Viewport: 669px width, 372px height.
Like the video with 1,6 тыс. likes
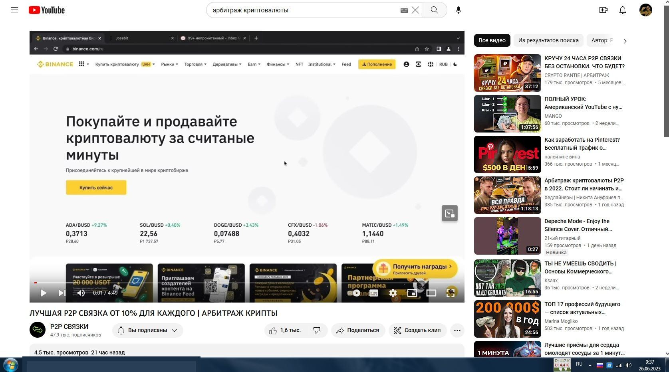285,330
